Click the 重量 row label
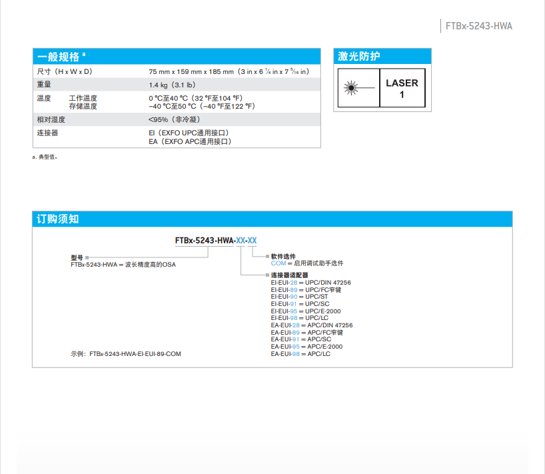 pos(44,85)
